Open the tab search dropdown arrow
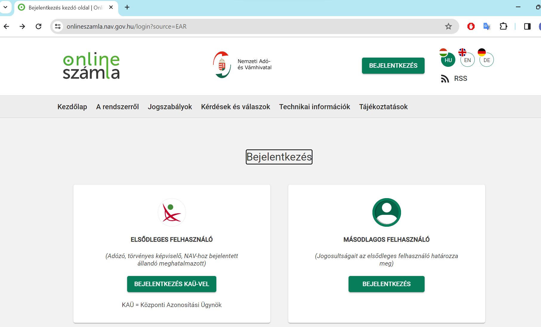 point(5,7)
